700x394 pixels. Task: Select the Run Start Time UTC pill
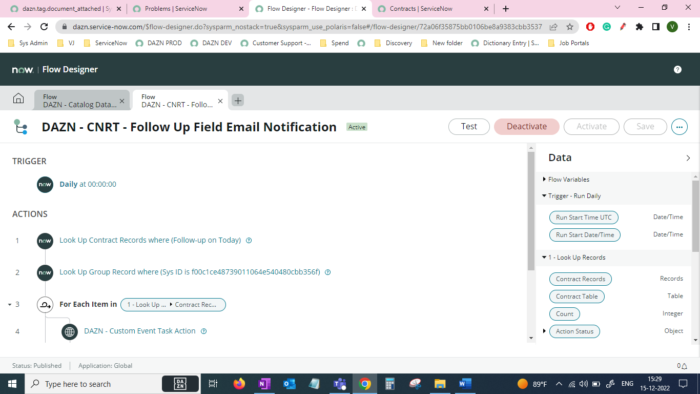(x=584, y=218)
